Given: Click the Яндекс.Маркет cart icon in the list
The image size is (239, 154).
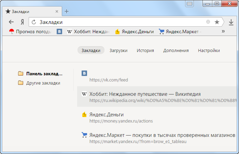Looking at the screenshot, I should pos(84,135).
